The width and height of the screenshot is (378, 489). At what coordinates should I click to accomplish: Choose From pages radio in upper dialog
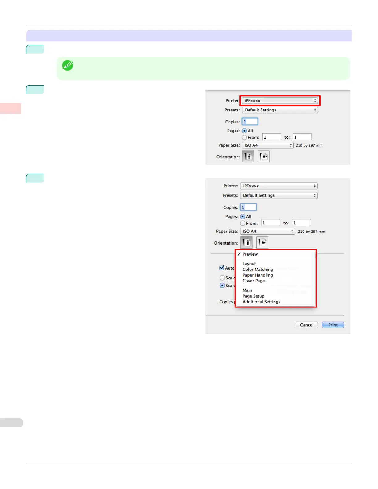[244, 137]
